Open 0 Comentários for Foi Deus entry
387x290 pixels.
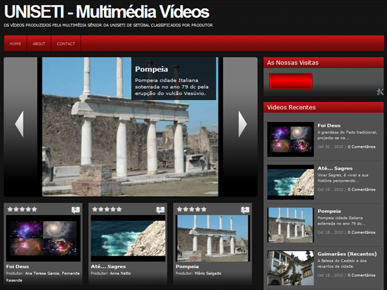tap(362, 147)
